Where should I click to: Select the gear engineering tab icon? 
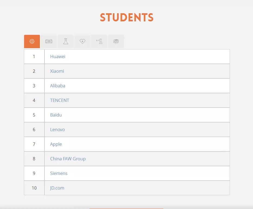coord(32,41)
